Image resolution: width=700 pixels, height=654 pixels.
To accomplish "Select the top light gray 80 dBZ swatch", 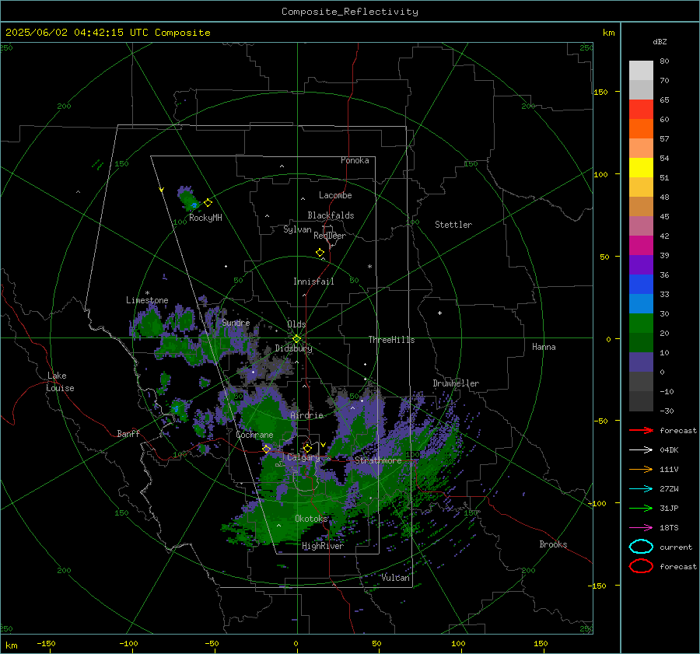I will (641, 70).
